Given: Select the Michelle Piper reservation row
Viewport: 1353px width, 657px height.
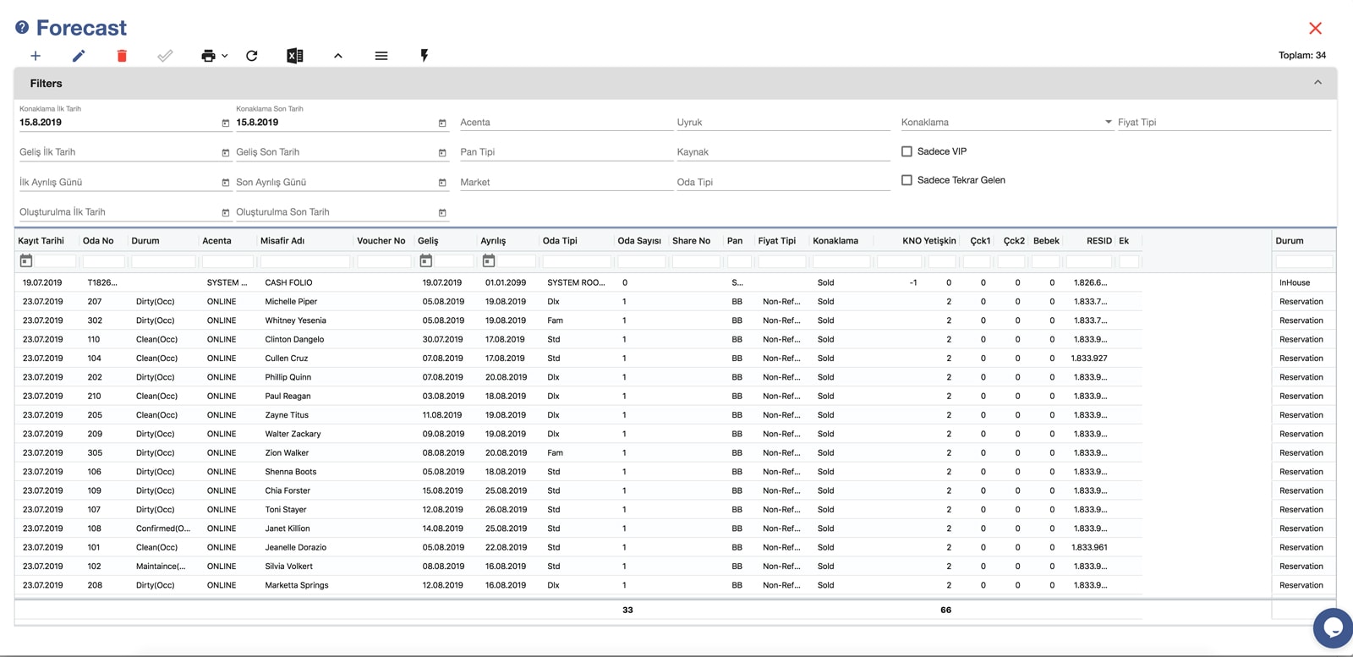Looking at the screenshot, I should click(578, 302).
